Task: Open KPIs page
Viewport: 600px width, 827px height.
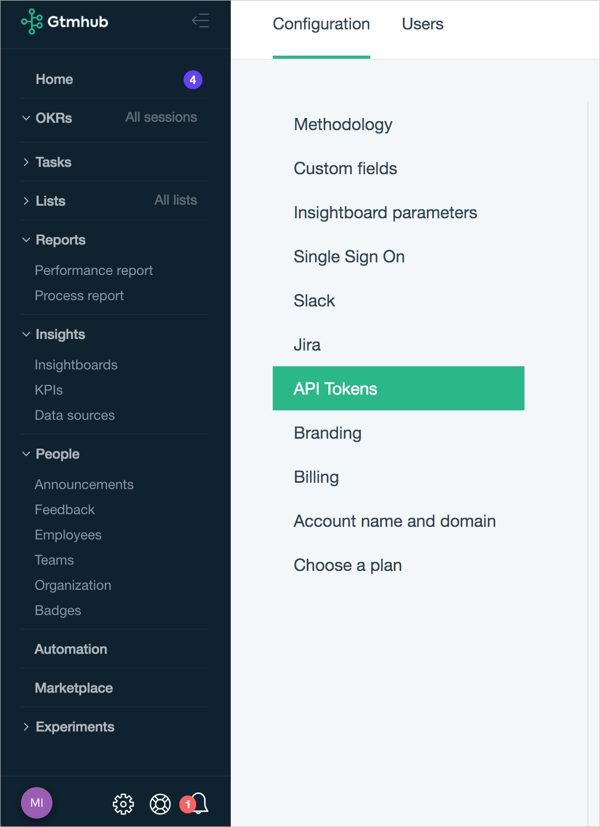Action: (x=49, y=390)
